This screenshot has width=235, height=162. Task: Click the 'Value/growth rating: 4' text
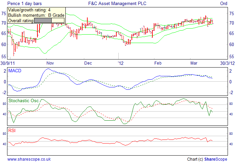(x=29, y=10)
